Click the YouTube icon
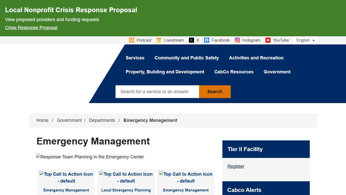The height and width of the screenshot is (195, 346). pyautogui.click(x=268, y=40)
